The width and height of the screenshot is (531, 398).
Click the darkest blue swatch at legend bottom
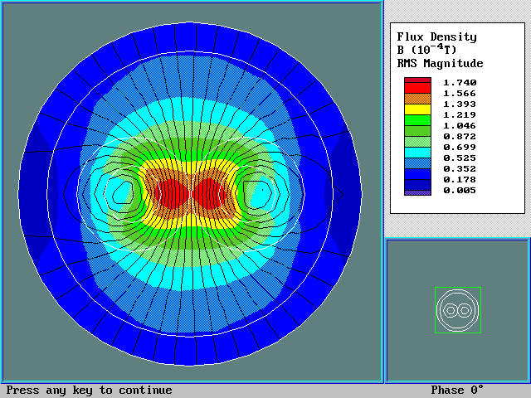tap(417, 189)
